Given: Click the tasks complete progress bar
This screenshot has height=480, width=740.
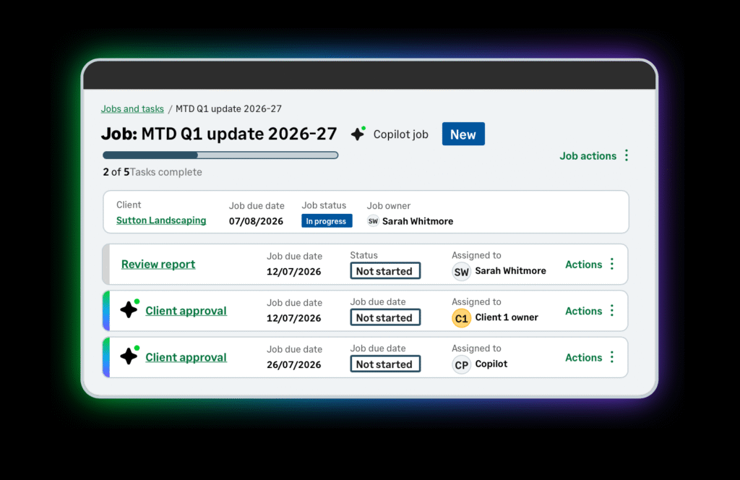Looking at the screenshot, I should (220, 155).
